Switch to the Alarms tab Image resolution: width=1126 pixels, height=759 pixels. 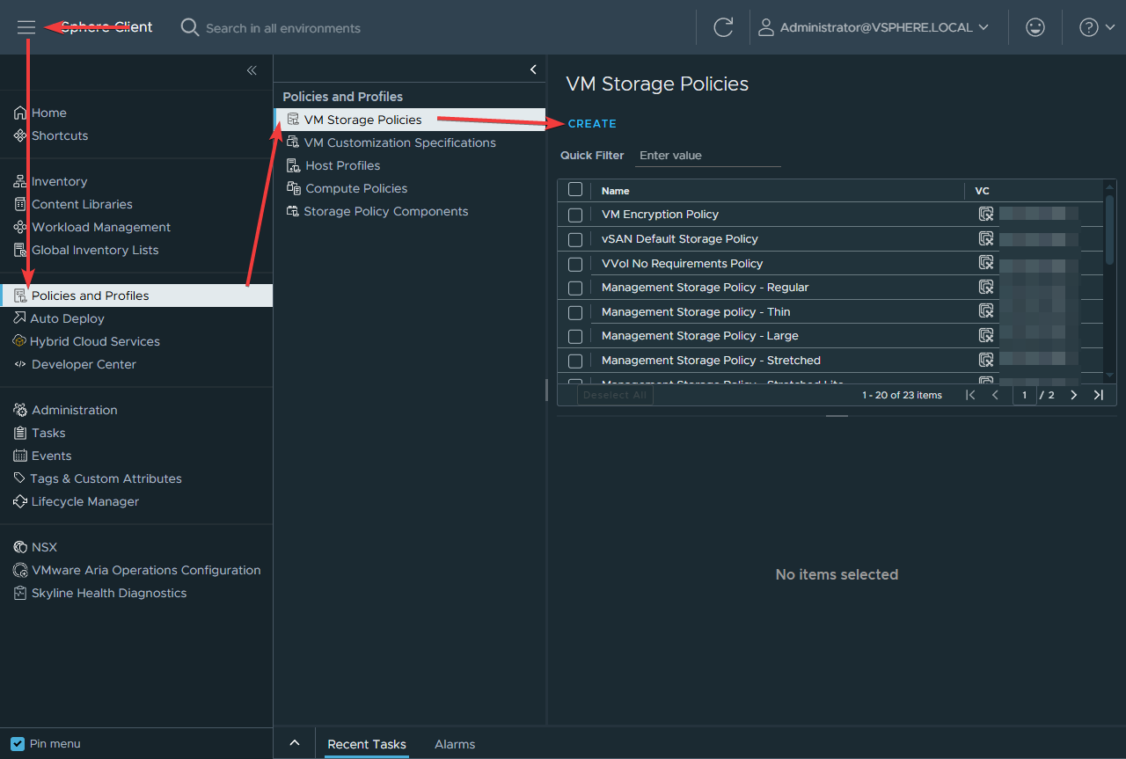click(x=455, y=744)
